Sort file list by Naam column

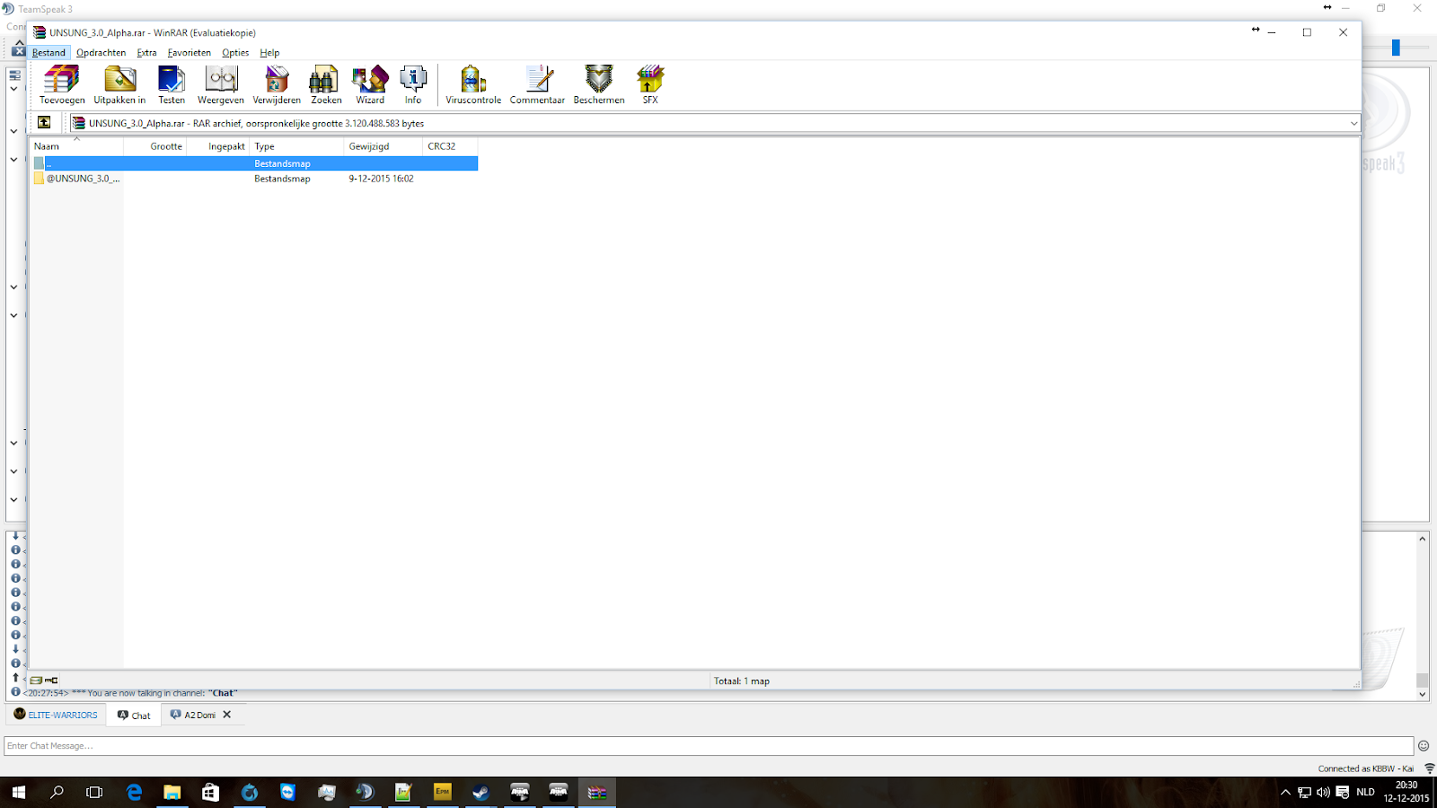click(x=76, y=146)
